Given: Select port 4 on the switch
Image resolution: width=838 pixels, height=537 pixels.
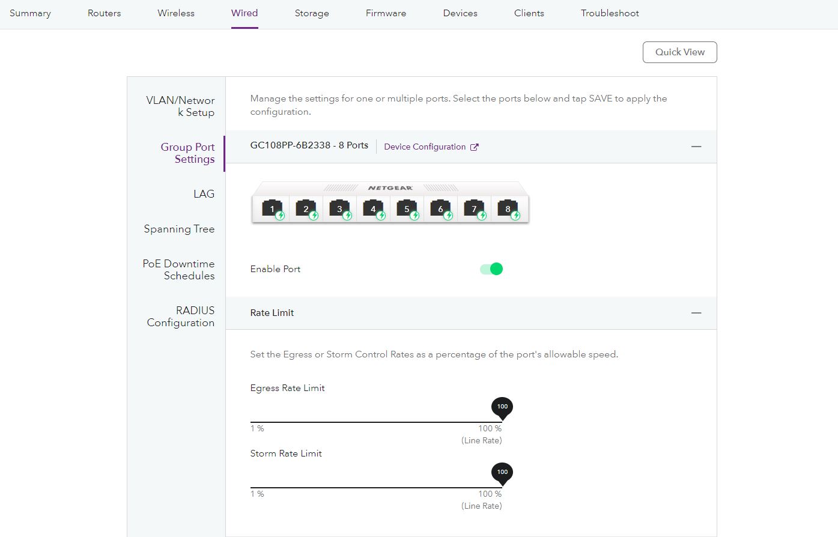Looking at the screenshot, I should (373, 208).
